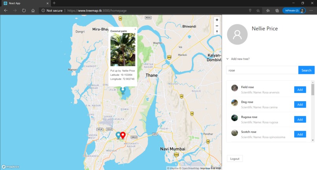Click Nellie Price's profile avatar
The width and height of the screenshot is (317, 170).
[x=237, y=34]
